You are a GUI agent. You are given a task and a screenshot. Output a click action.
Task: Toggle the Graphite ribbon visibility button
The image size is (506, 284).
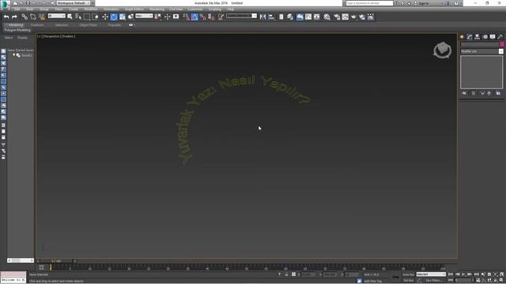tap(300, 17)
